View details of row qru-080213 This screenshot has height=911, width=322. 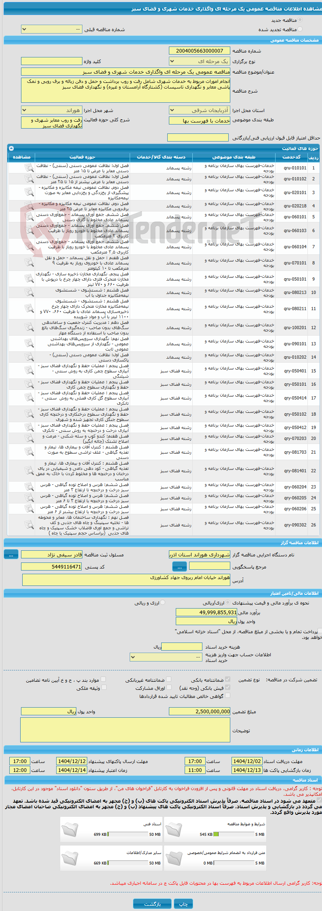[29, 292]
